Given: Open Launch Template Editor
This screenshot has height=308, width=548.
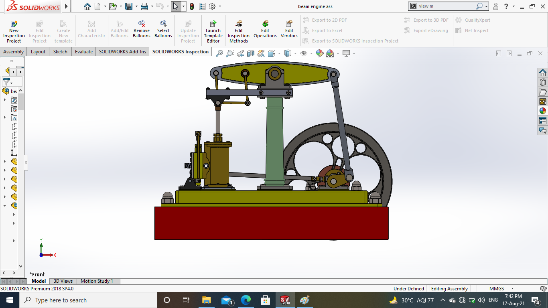Looking at the screenshot, I should pos(213,32).
